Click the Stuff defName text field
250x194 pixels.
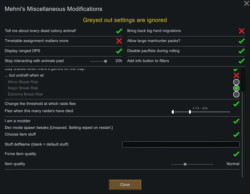[x=181, y=144]
